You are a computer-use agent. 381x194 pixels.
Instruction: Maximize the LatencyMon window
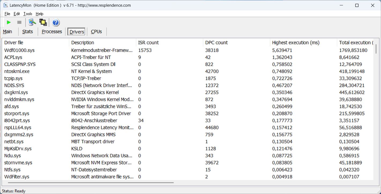(357, 5)
